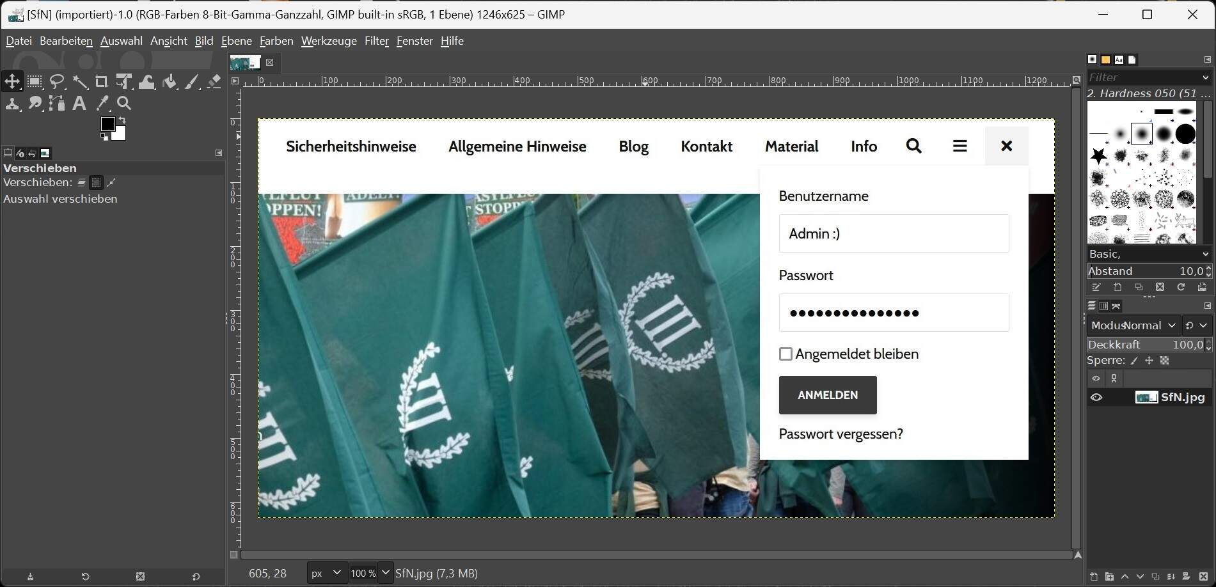Viewport: 1216px width, 587px height.
Task: Select the Bucket Fill tool
Action: click(x=170, y=81)
